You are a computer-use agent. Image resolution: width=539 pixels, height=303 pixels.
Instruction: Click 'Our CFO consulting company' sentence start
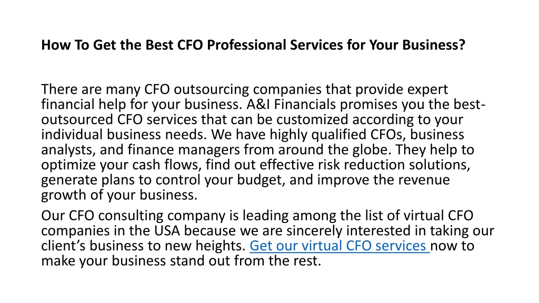click(x=133, y=216)
